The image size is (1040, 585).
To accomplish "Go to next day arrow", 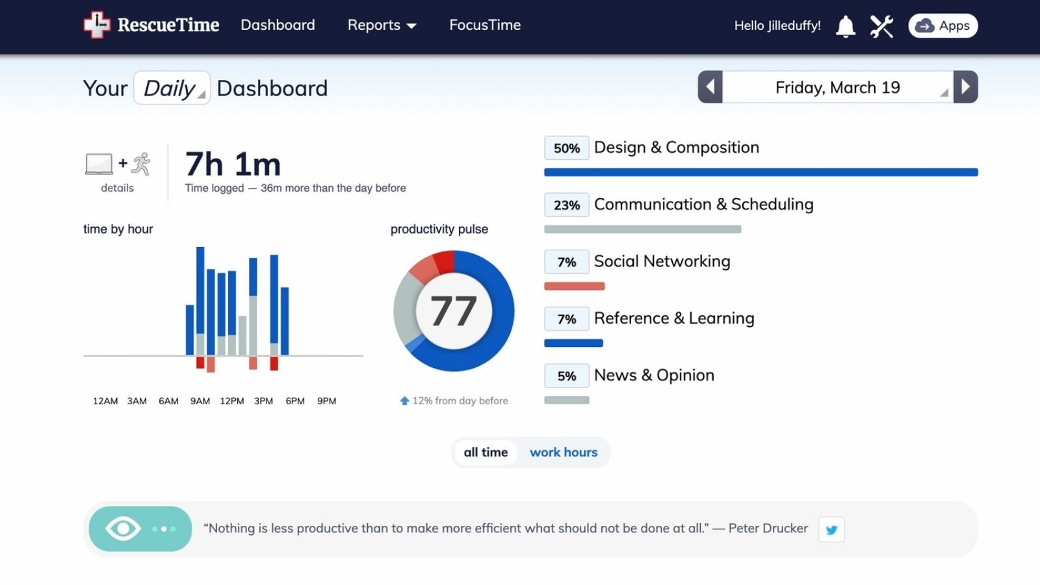I will [x=966, y=87].
